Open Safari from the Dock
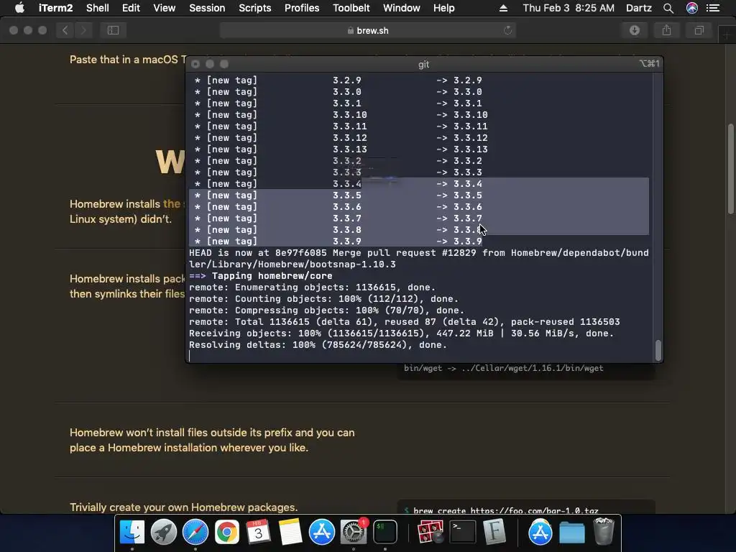The width and height of the screenshot is (736, 552). pyautogui.click(x=195, y=533)
